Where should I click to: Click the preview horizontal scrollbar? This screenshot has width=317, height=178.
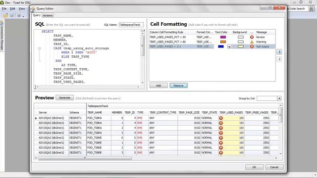85,158
